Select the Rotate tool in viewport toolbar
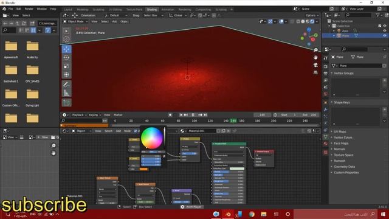The height and width of the screenshot is (219, 389). (x=66, y=57)
